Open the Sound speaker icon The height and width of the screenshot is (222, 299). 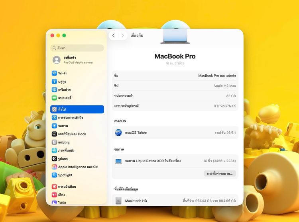point(54,195)
